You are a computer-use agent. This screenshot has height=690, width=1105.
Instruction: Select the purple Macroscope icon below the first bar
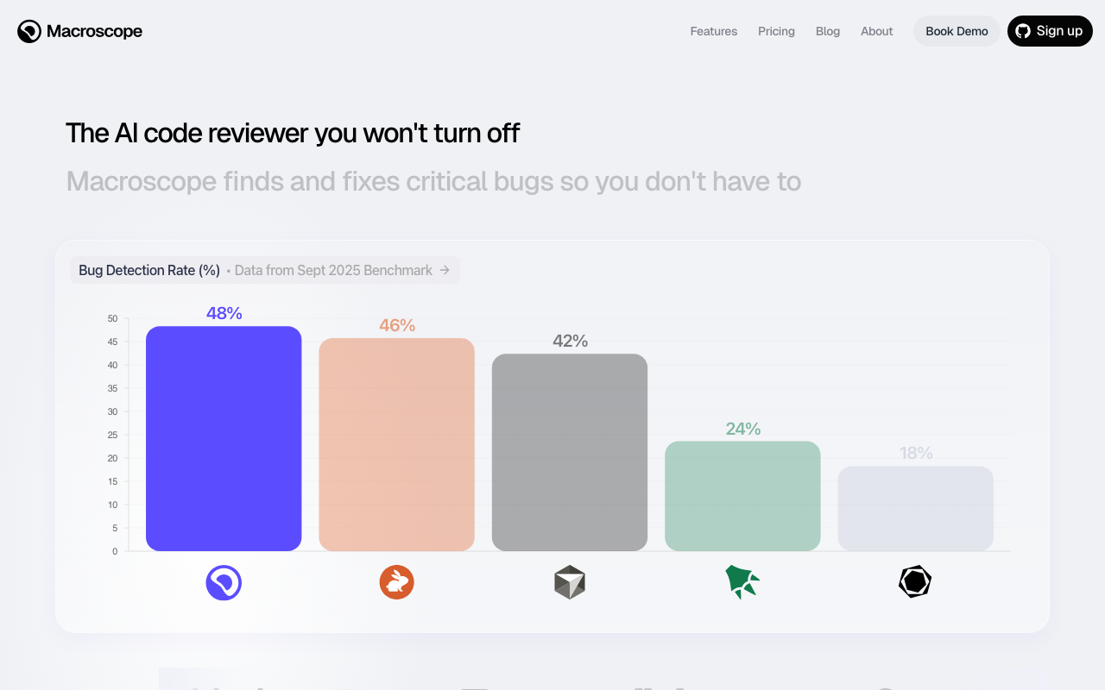tap(224, 582)
